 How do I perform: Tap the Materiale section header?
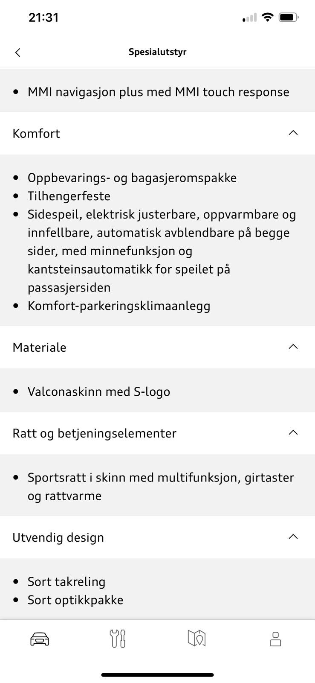point(157,347)
